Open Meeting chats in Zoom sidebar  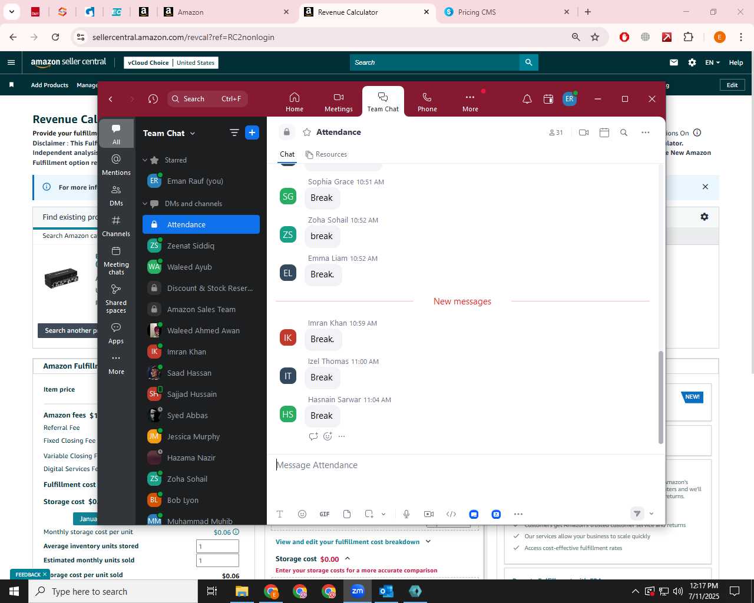(116, 260)
